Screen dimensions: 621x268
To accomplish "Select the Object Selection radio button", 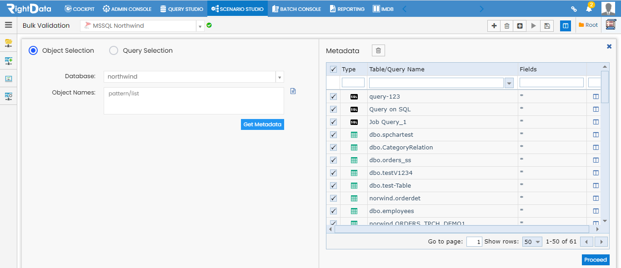I will coord(33,50).
